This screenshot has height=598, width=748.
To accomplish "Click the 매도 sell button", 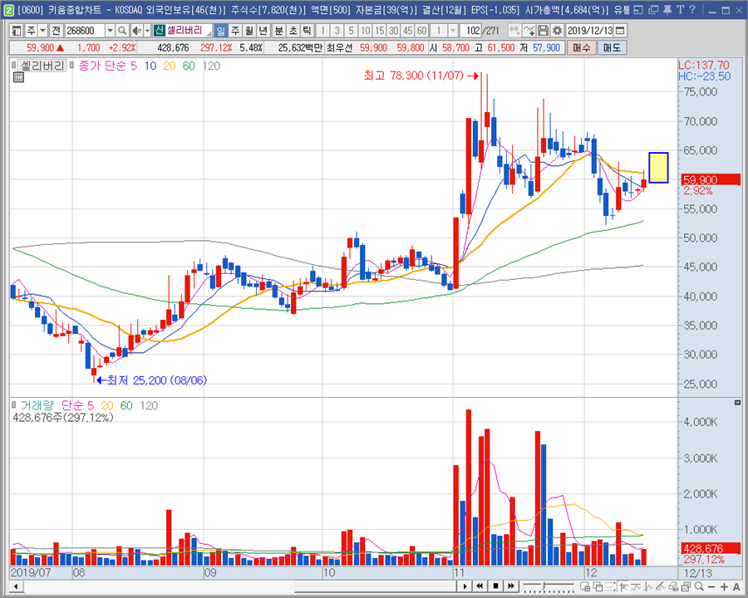I will (x=612, y=47).
